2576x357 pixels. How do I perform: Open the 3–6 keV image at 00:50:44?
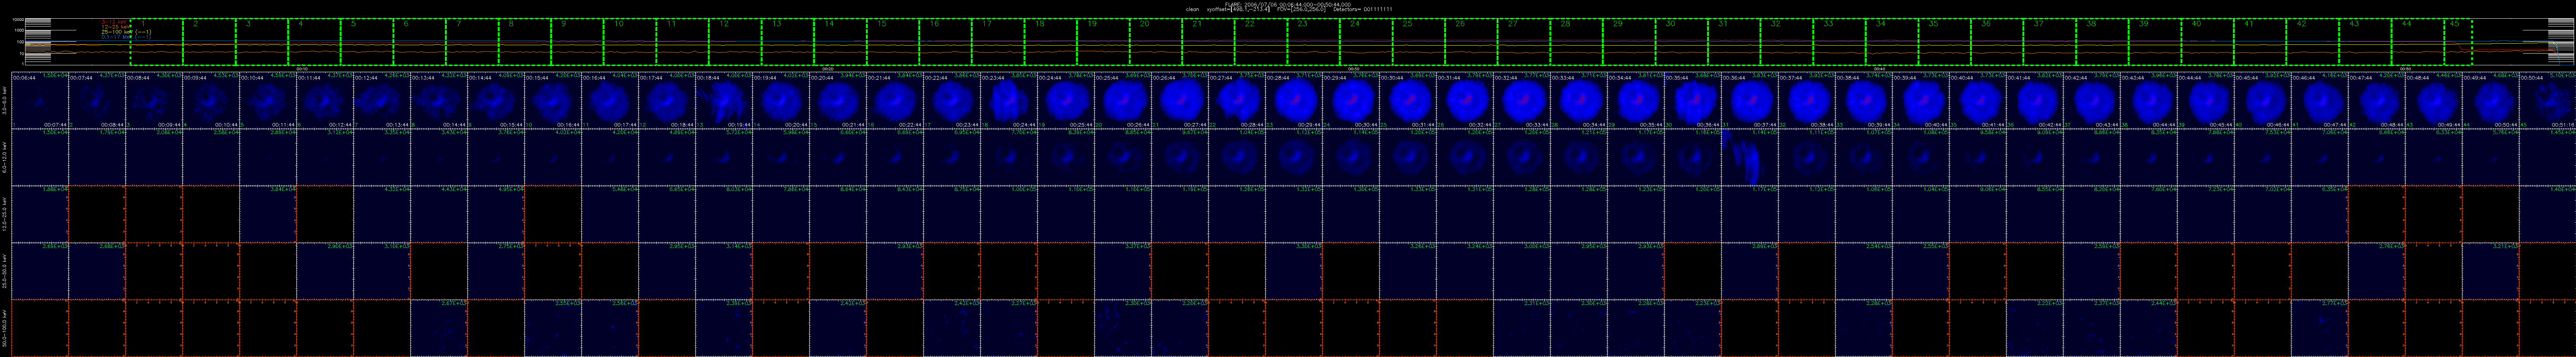coord(2548,100)
